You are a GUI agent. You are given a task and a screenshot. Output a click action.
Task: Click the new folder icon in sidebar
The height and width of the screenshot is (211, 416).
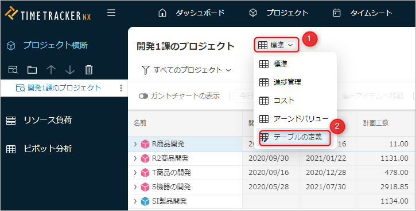[x=32, y=70]
